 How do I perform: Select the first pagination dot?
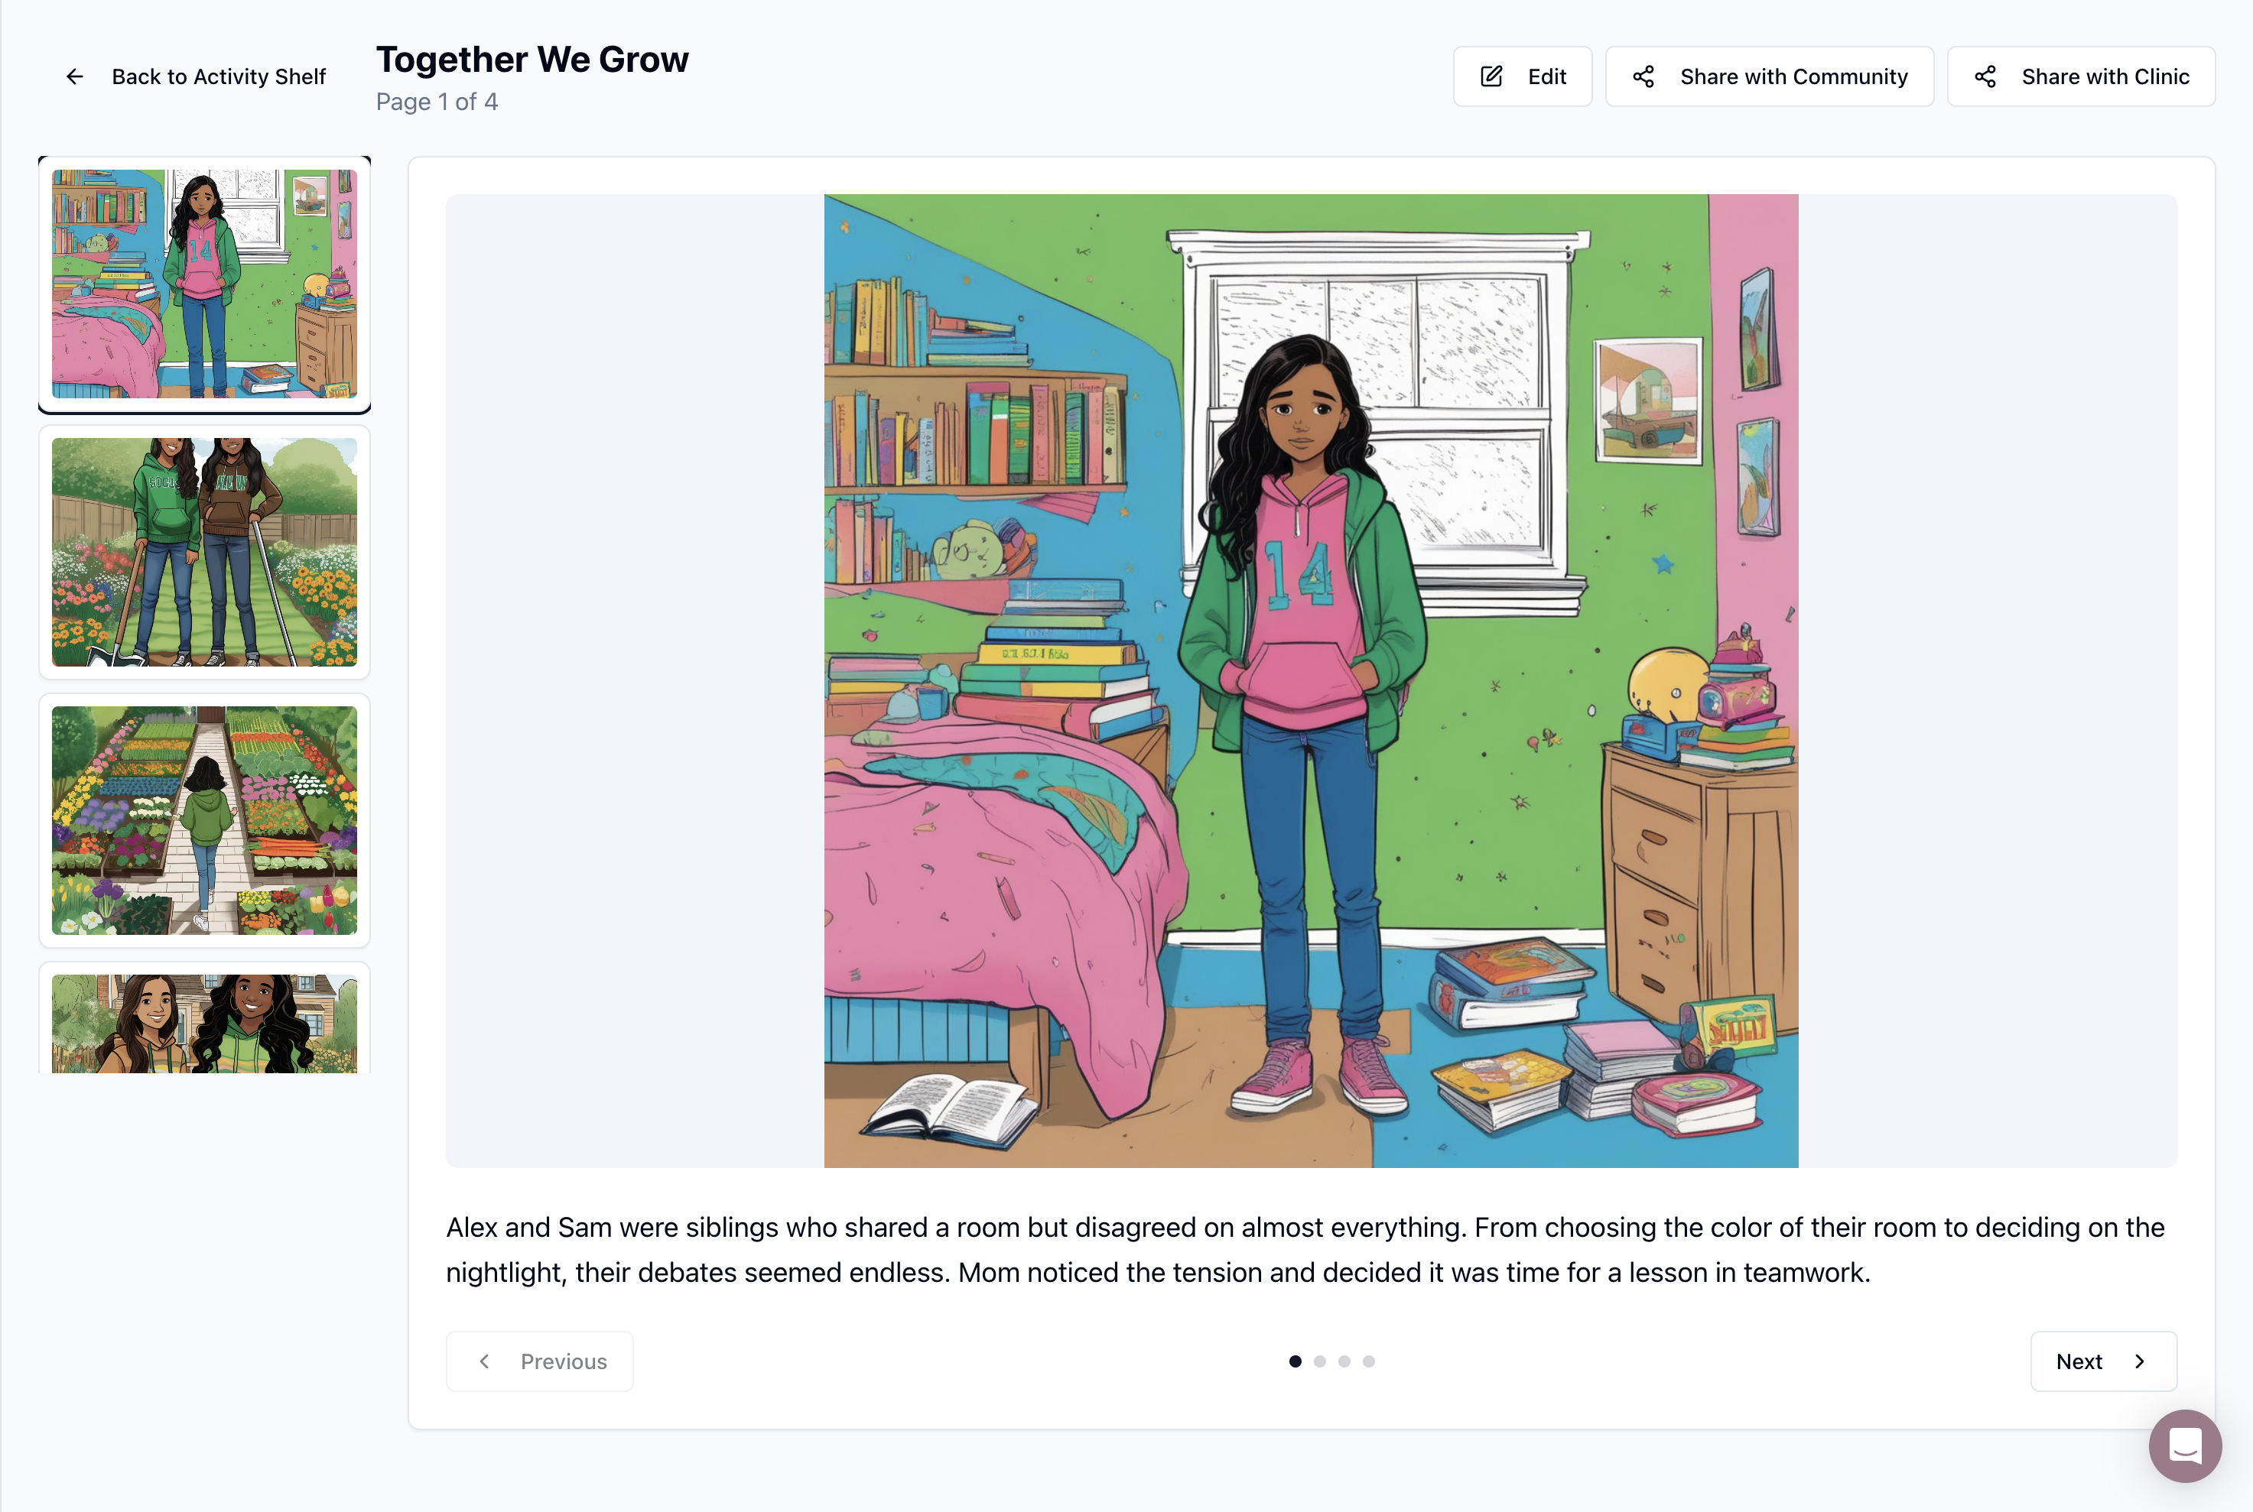[x=1296, y=1361]
